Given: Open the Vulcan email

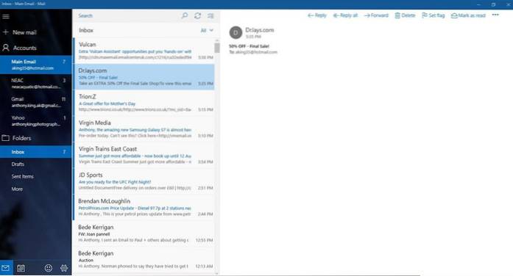Looking at the screenshot, I should coord(144,51).
